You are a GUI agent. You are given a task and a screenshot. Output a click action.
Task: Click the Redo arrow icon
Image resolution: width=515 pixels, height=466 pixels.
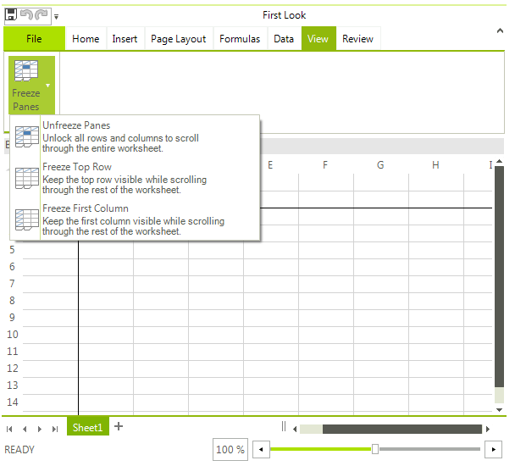(42, 14)
